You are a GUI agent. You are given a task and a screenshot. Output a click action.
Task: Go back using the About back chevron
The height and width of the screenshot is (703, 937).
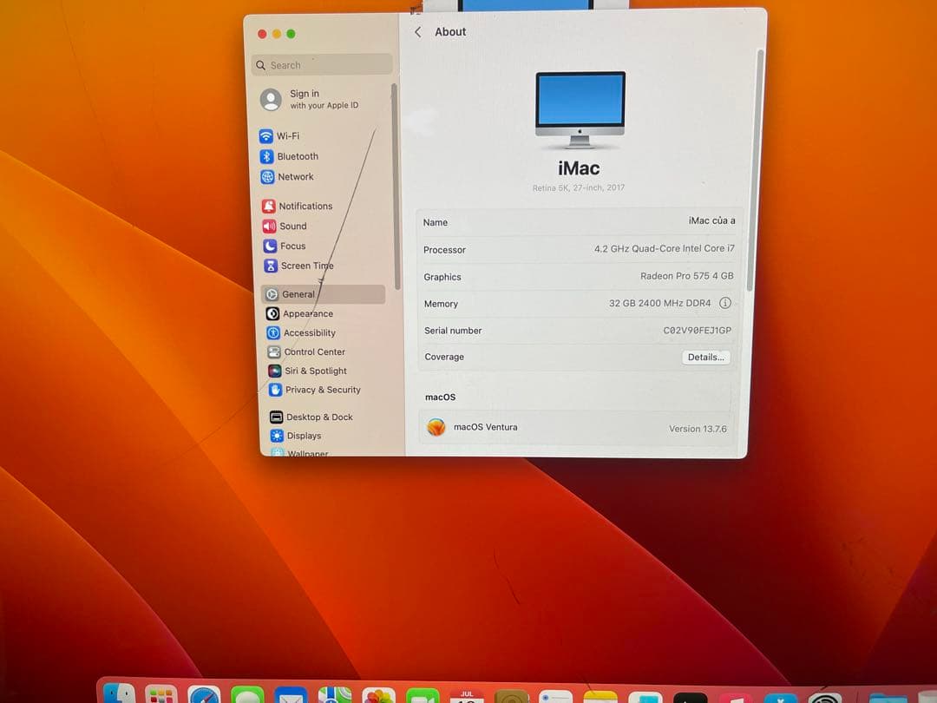coord(417,31)
